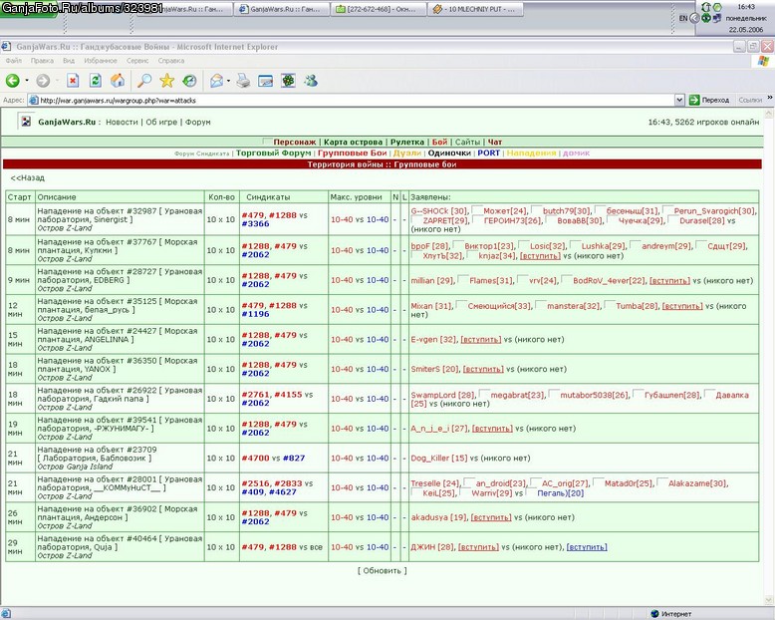Stop page loading with red X icon
This screenshot has width=775, height=620.
[x=73, y=81]
